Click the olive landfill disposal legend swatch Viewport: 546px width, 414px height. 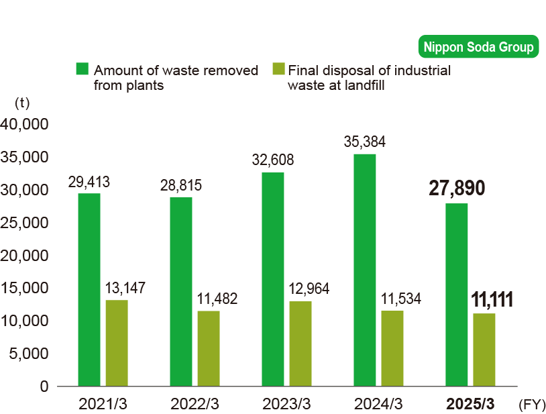point(278,70)
